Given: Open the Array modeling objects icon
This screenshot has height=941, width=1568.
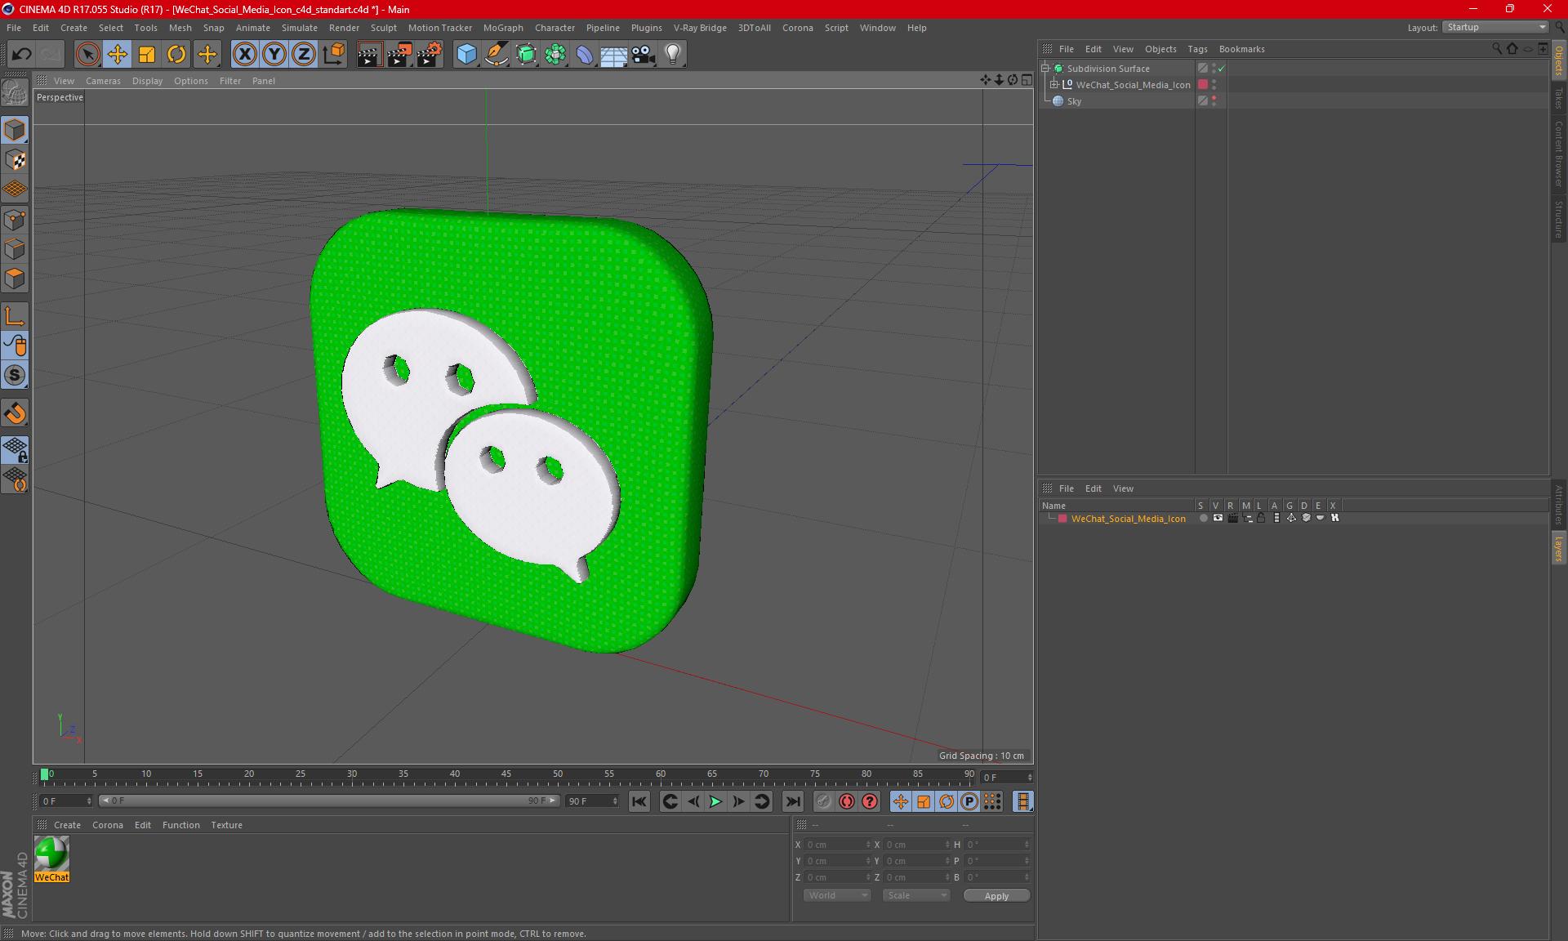Looking at the screenshot, I should pos(555,54).
